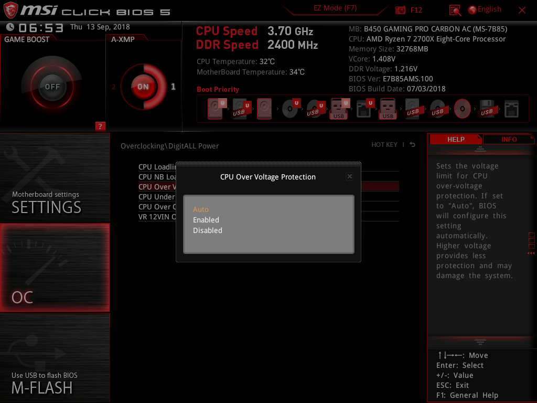Select the UEFI USB hard disk boot icon
537x403 pixels.
[x=241, y=109]
